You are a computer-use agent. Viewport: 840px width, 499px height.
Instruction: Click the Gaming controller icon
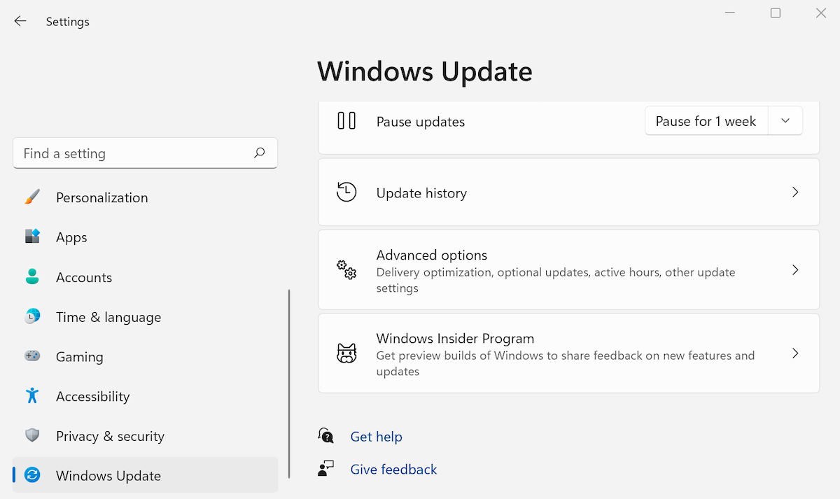pos(32,356)
